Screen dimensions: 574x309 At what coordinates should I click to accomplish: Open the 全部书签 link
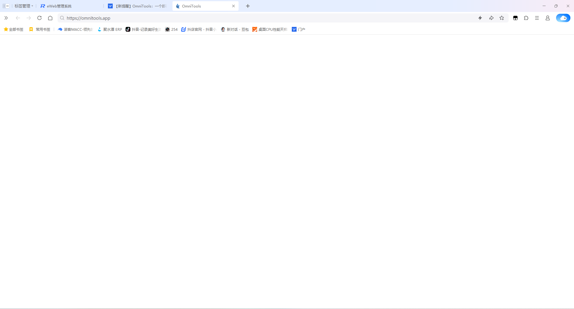[13, 29]
